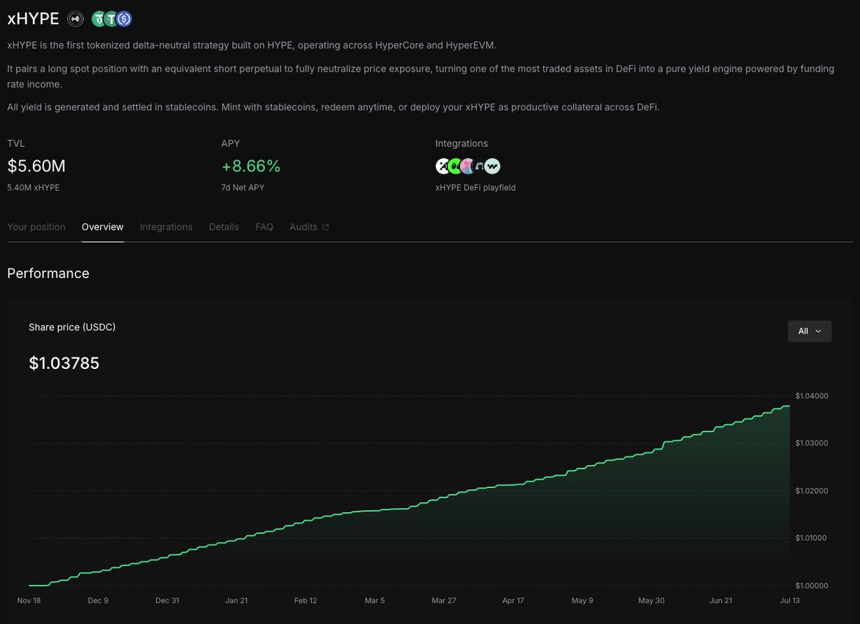Click the striped arch integration icon

[x=479, y=166]
